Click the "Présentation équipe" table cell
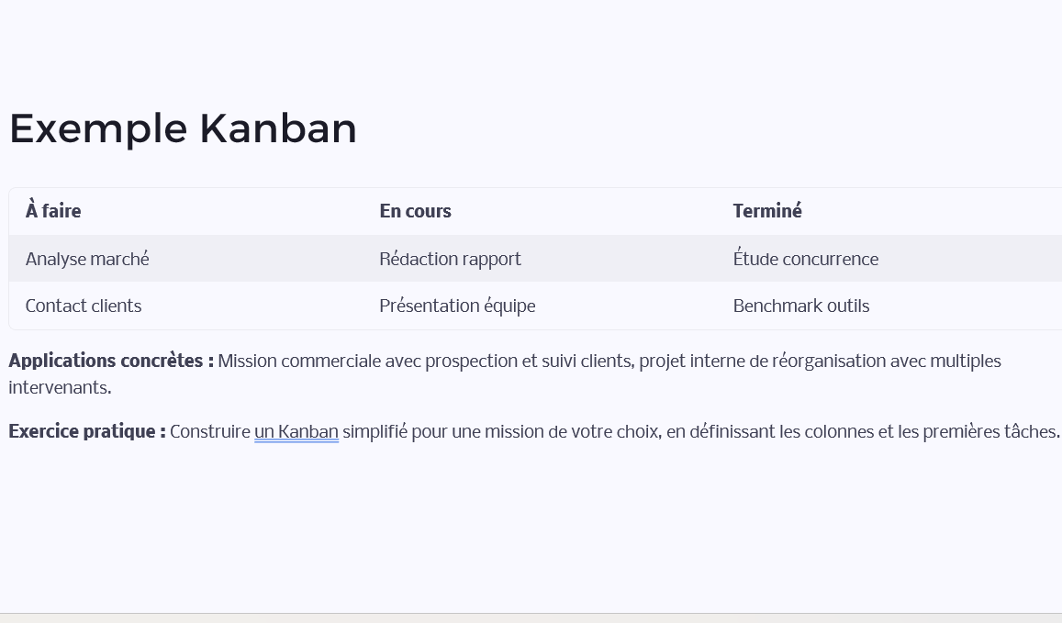 (457, 306)
